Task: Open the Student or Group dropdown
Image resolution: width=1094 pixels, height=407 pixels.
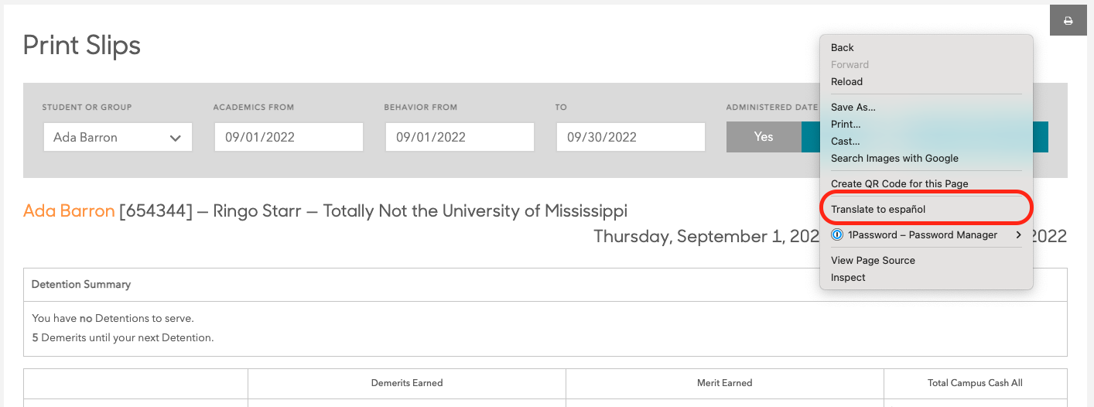Action: pyautogui.click(x=118, y=138)
